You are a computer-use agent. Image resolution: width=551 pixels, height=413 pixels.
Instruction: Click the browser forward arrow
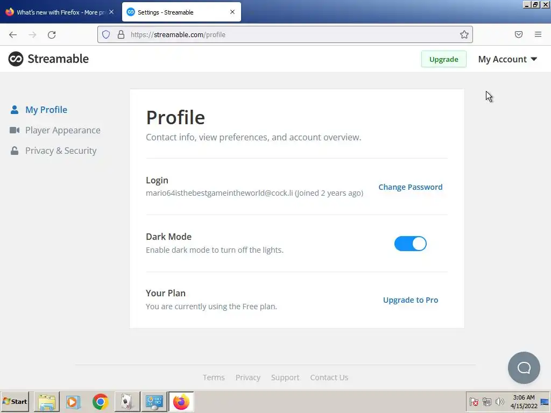point(32,35)
